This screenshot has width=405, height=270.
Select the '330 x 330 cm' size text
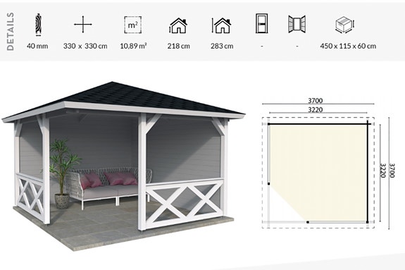[x=85, y=46]
